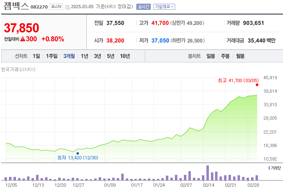283x192 pixels.
Task: Click the upper limit price 49,200
Action: point(194,23)
